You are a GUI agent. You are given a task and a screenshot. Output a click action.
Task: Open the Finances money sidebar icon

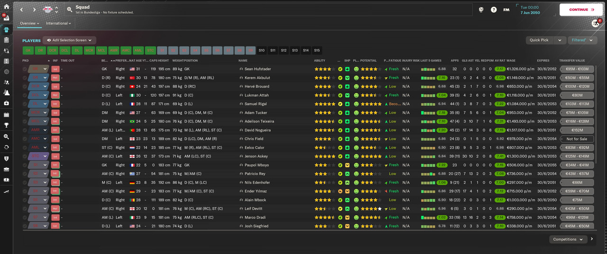click(x=6, y=180)
